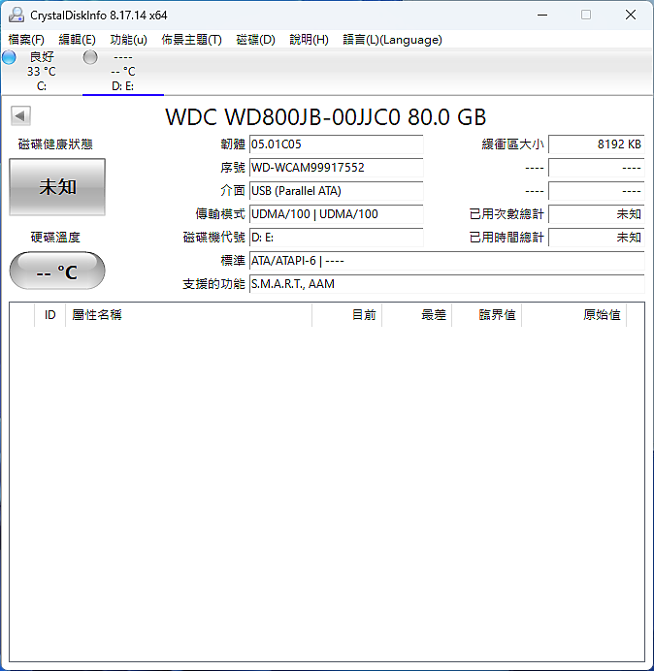
Task: Click the serial number field WD-WCAM99917552
Action: tap(336, 168)
